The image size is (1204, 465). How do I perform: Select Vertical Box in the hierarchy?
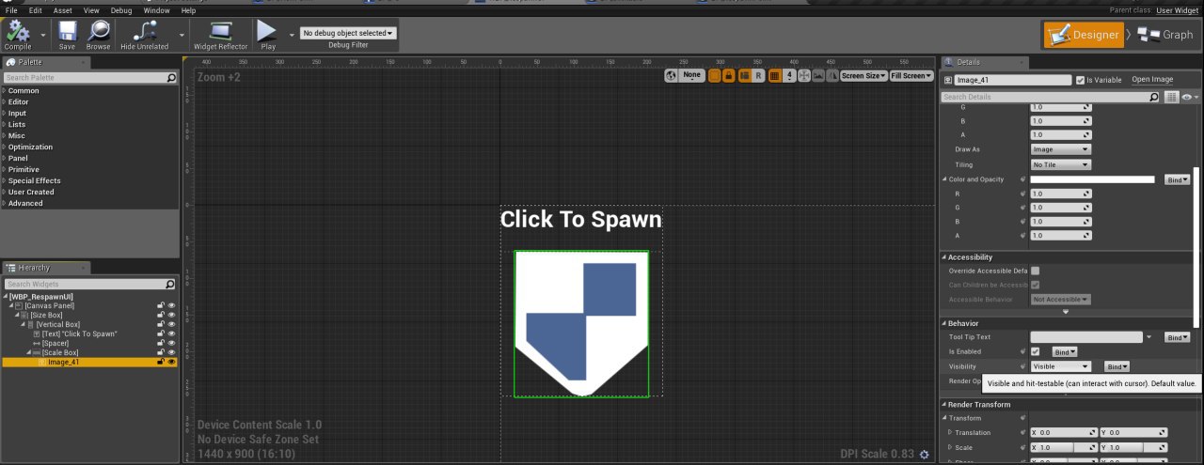coord(56,324)
